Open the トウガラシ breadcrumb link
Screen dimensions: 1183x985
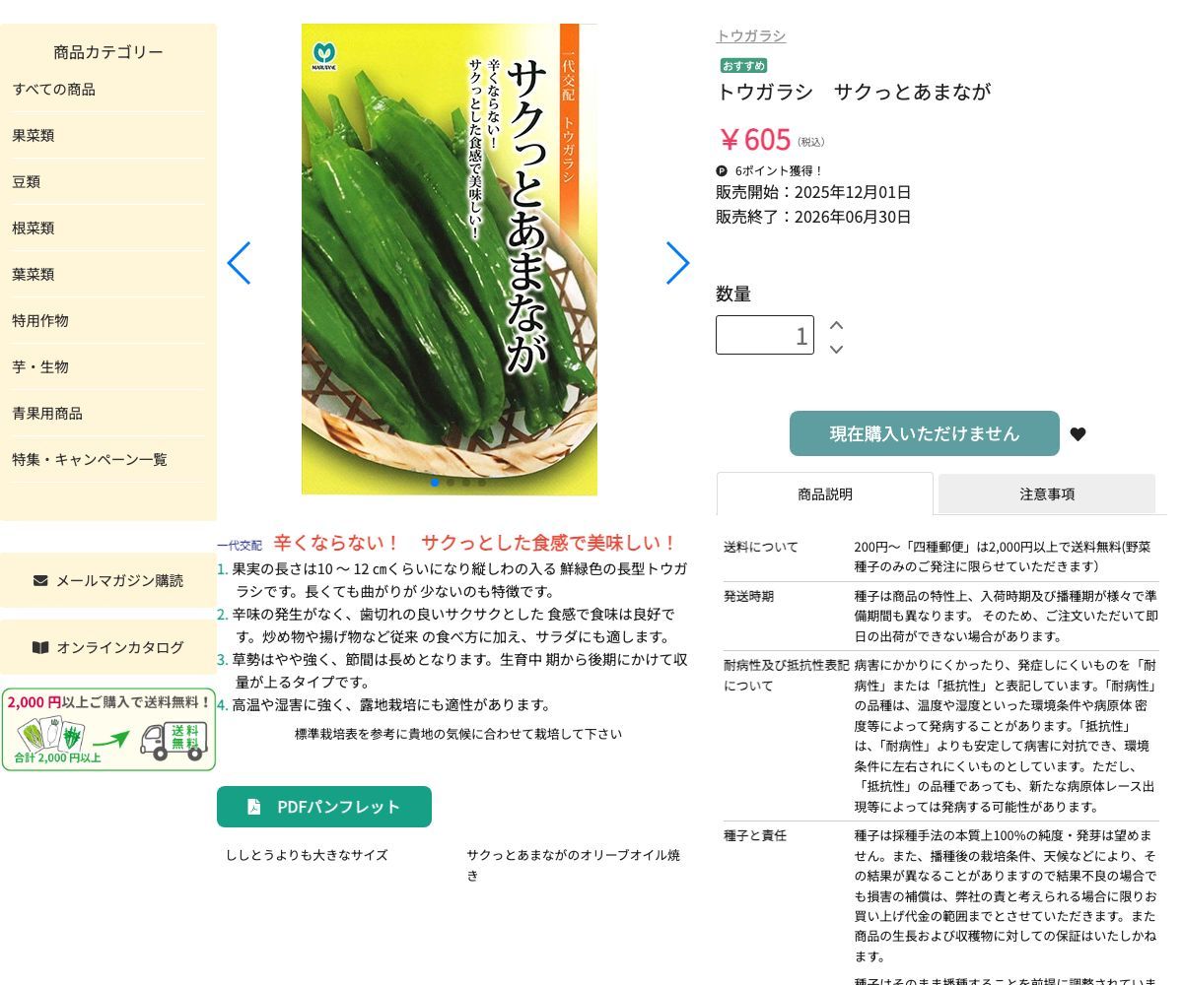point(750,35)
